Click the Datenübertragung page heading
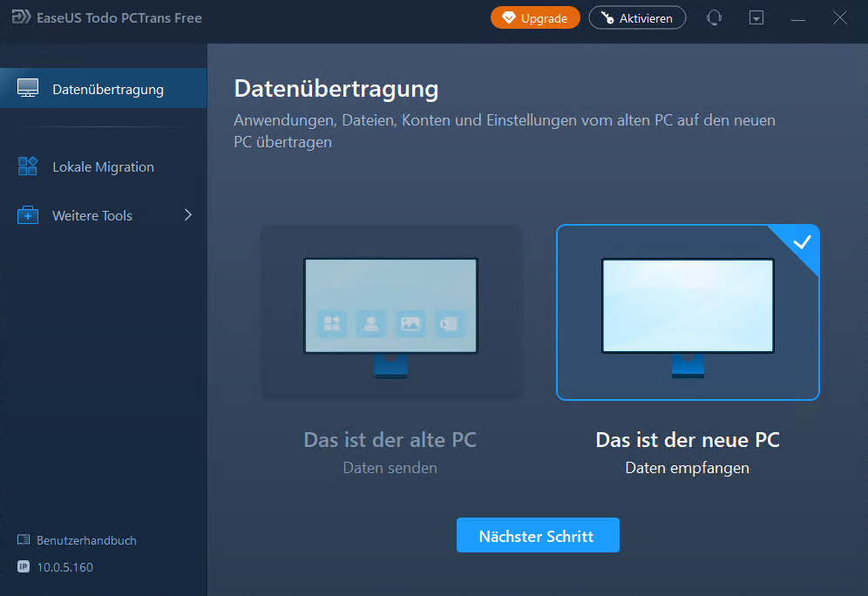The width and height of the screenshot is (868, 596). 336,89
